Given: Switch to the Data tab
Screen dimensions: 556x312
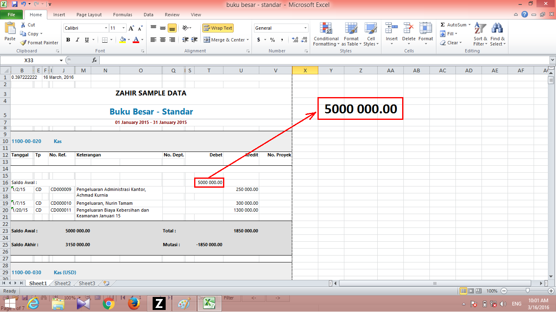Looking at the screenshot, I should 149,15.
